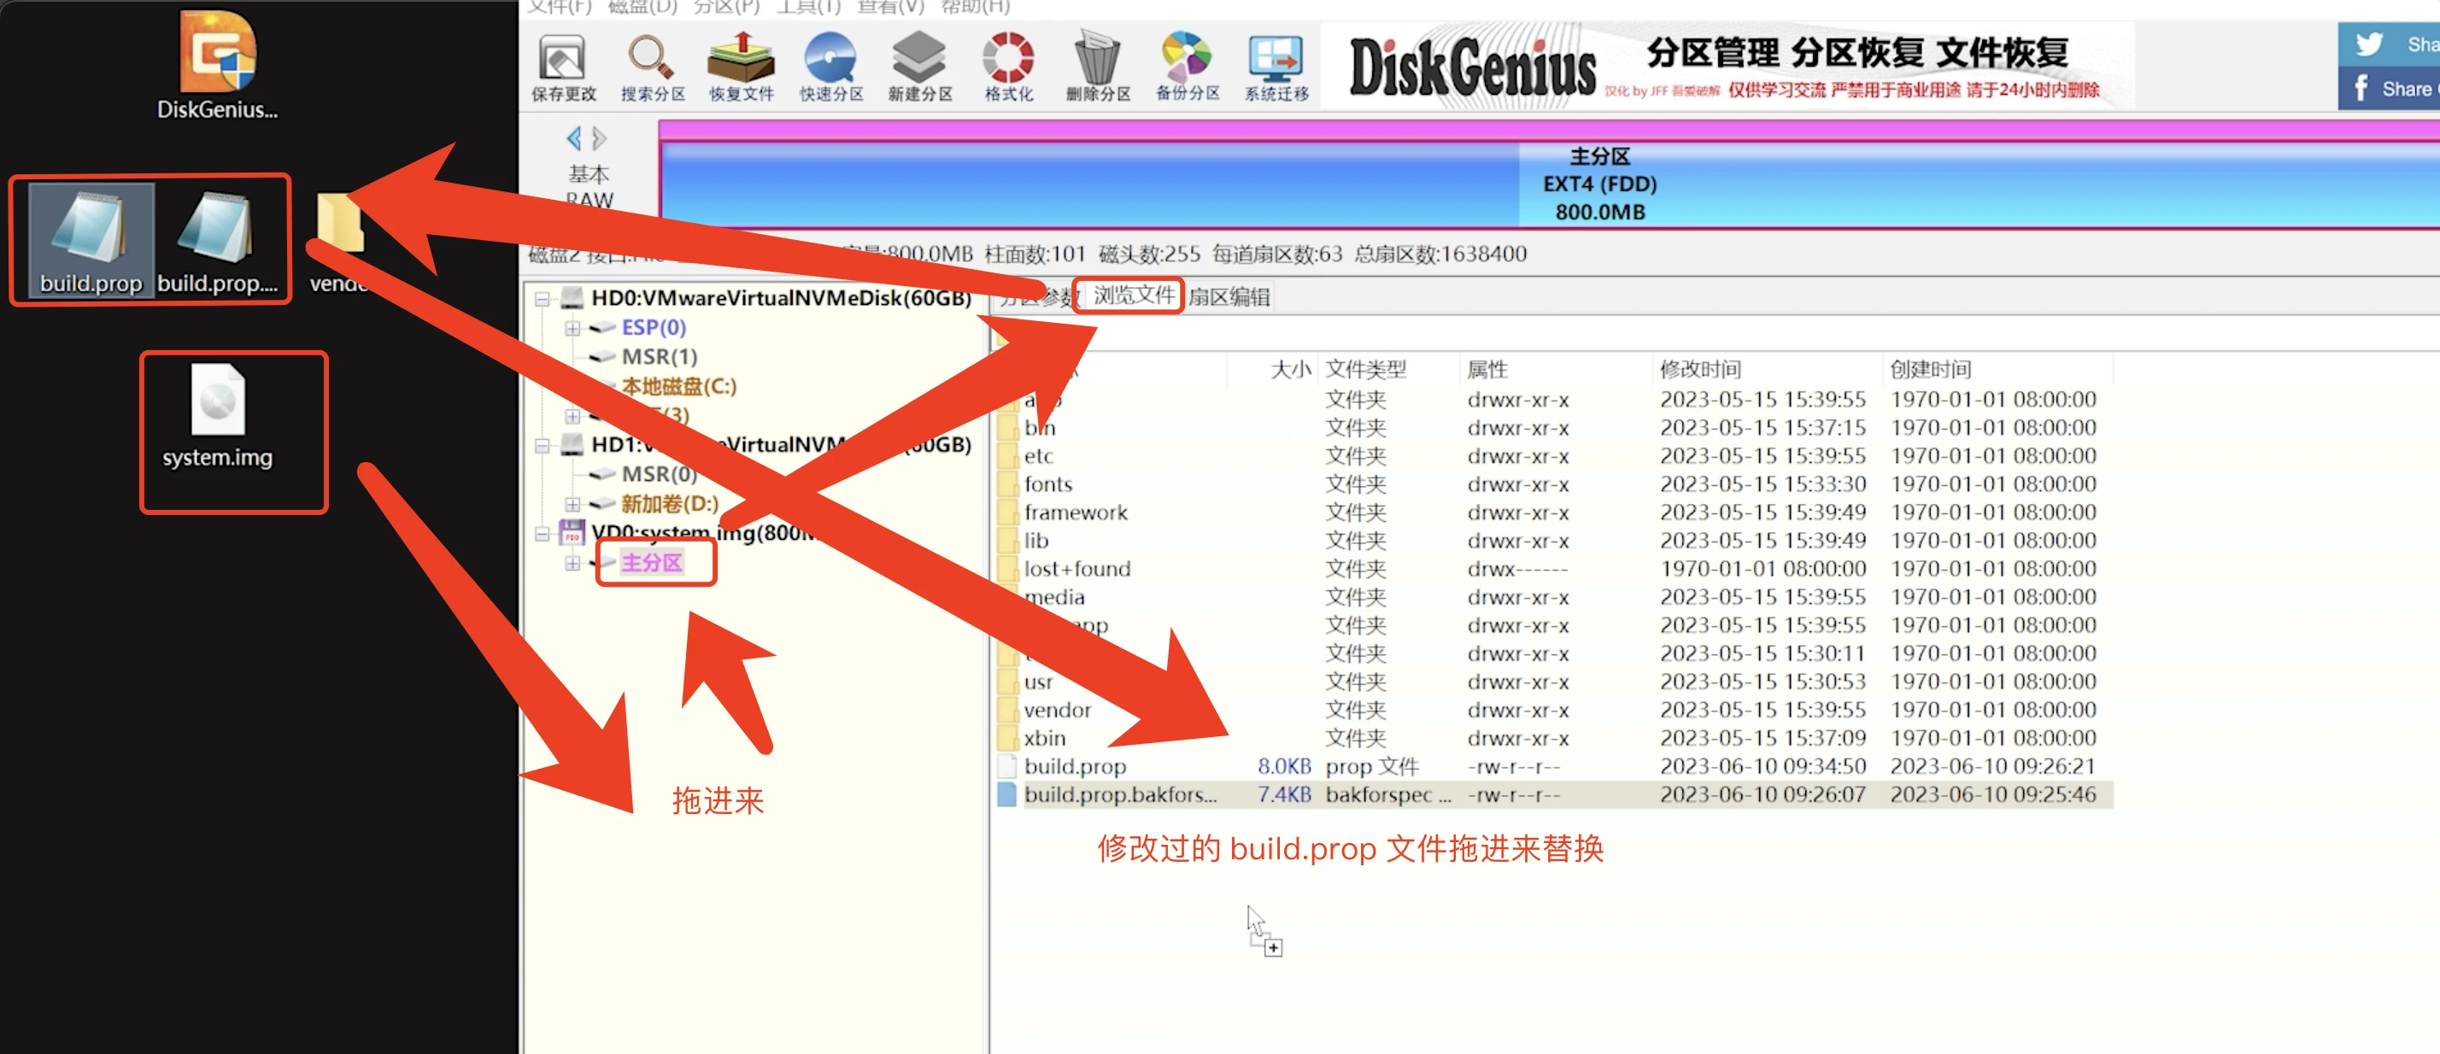This screenshot has width=2440, height=1054.
Task: Open the 工具(T) menu
Action: tap(810, 8)
